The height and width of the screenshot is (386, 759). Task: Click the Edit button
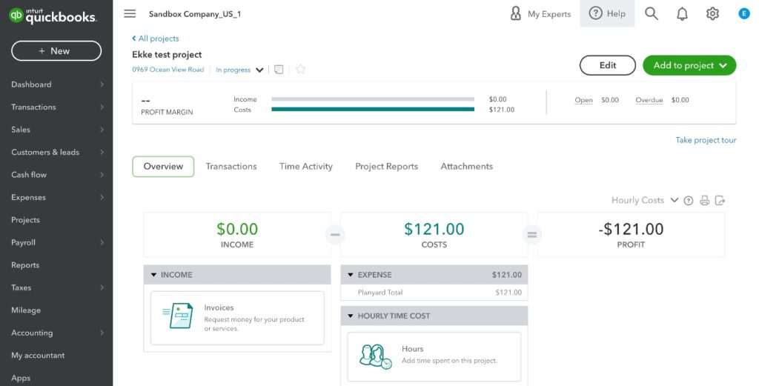click(x=608, y=65)
